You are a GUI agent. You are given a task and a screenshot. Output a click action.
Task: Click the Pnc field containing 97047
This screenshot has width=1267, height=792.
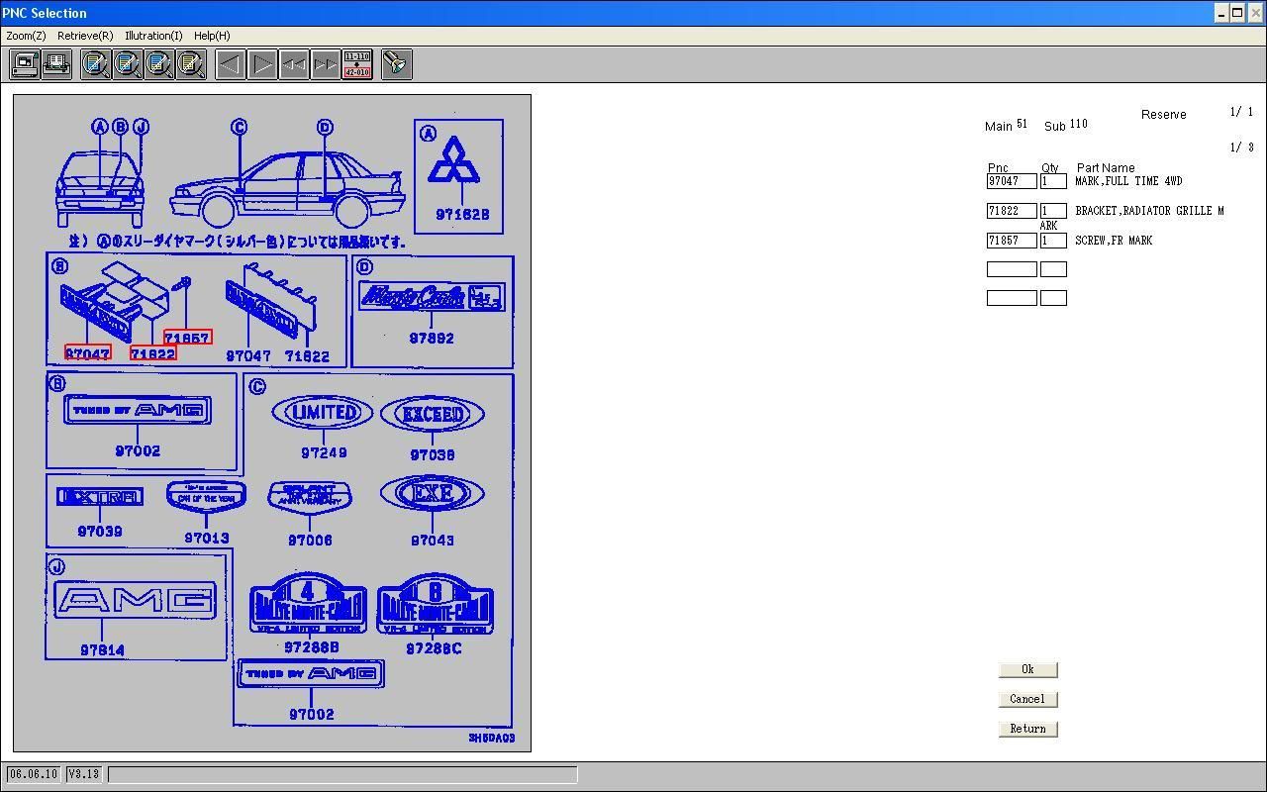point(1012,181)
